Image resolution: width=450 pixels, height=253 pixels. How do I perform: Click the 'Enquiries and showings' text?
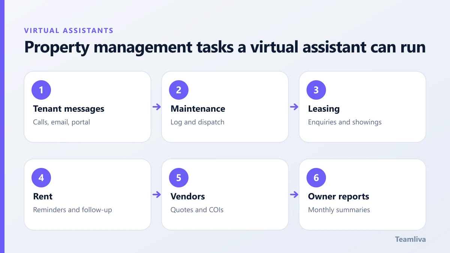345,122
